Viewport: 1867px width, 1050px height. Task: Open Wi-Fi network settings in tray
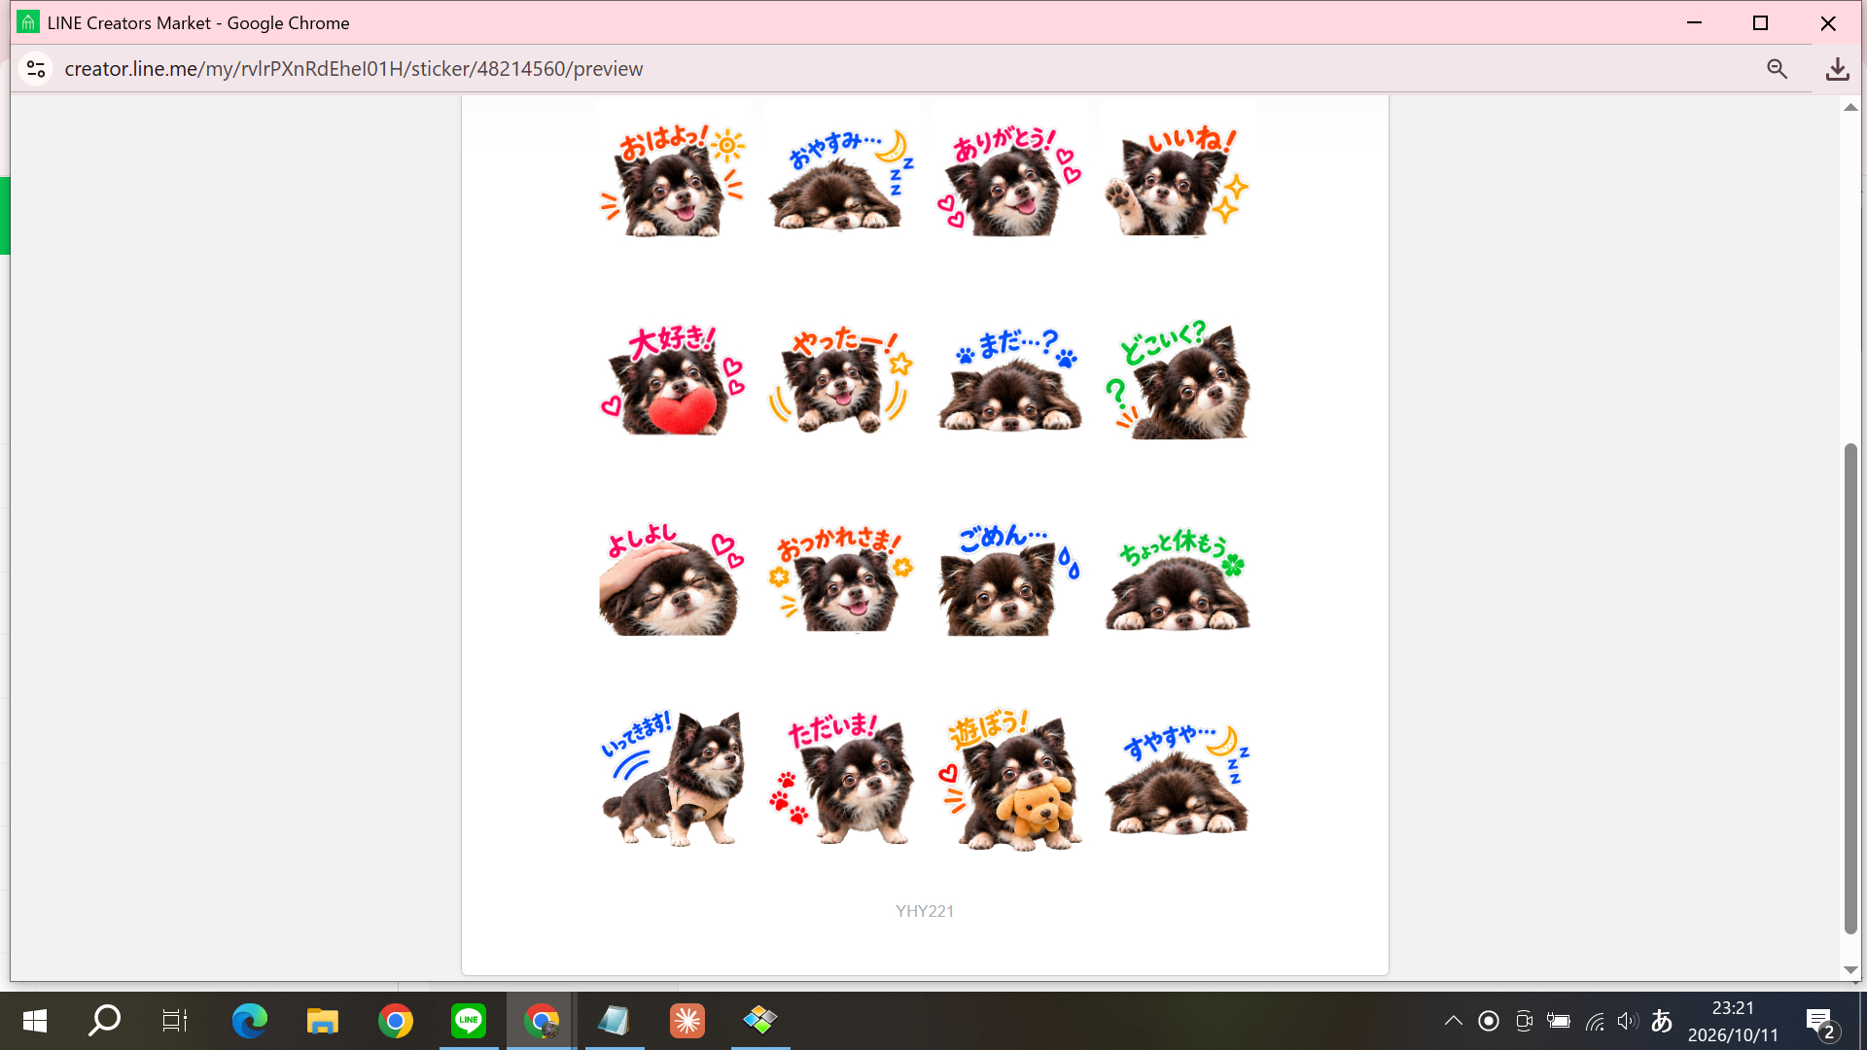pos(1595,1021)
